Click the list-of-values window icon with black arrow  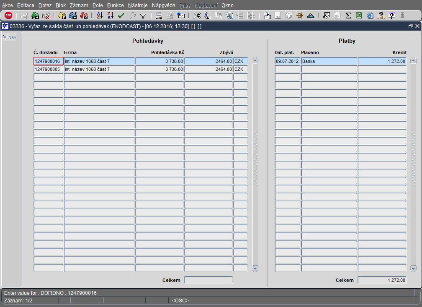tap(267, 16)
